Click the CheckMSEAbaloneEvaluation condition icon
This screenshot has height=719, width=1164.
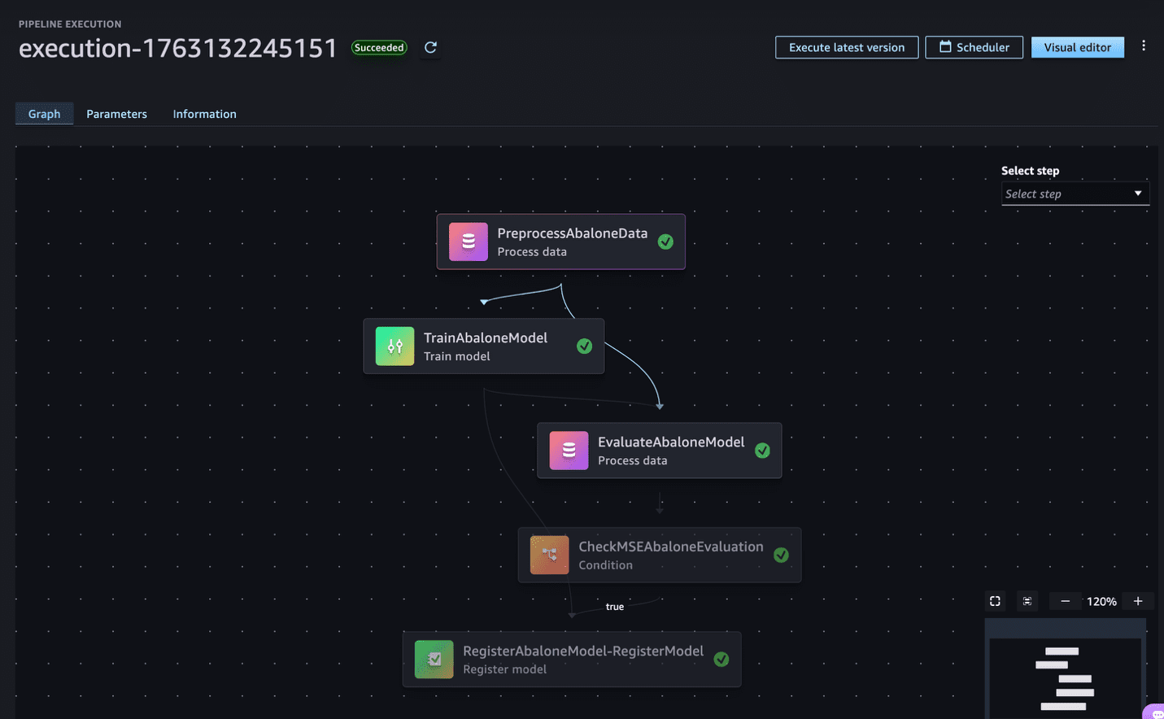(x=549, y=555)
